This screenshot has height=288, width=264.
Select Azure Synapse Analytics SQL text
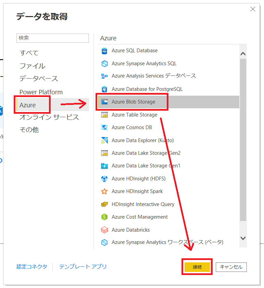144,64
